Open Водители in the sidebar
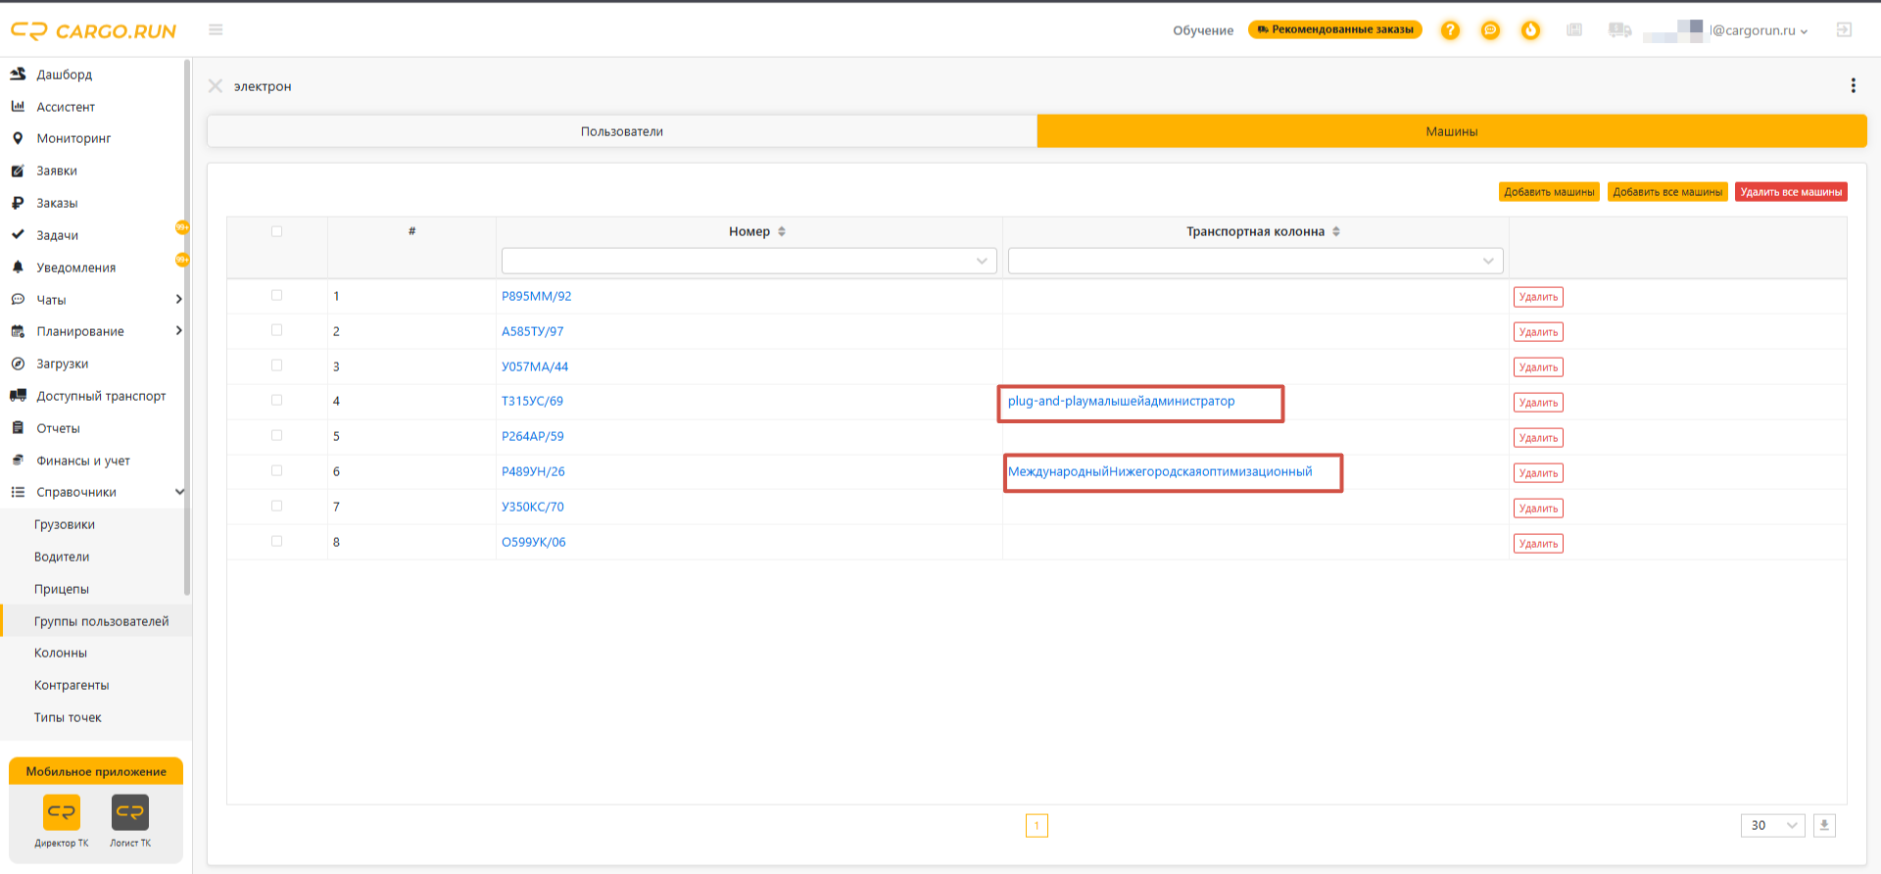 (x=62, y=557)
